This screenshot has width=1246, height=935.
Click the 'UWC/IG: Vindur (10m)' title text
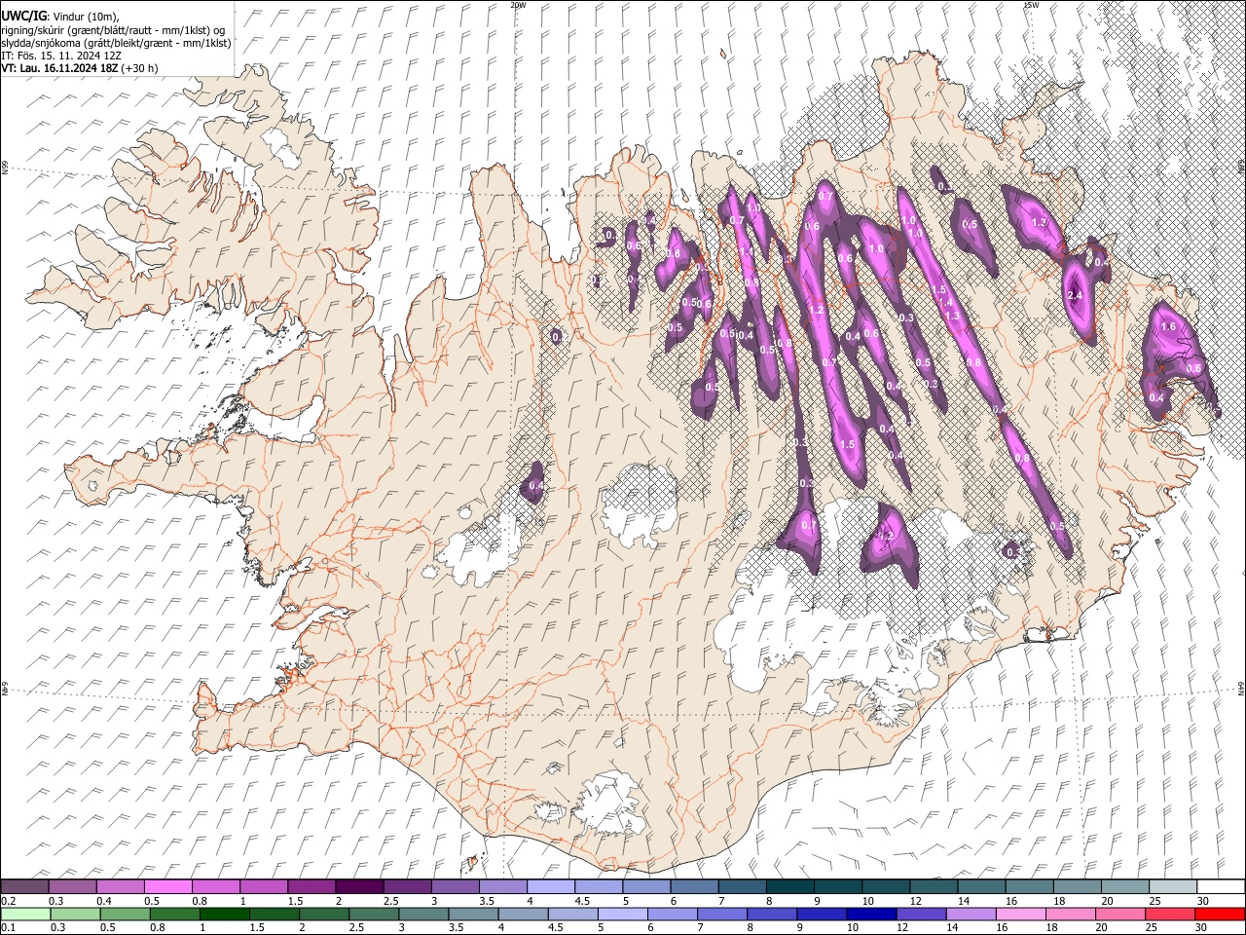(60, 18)
